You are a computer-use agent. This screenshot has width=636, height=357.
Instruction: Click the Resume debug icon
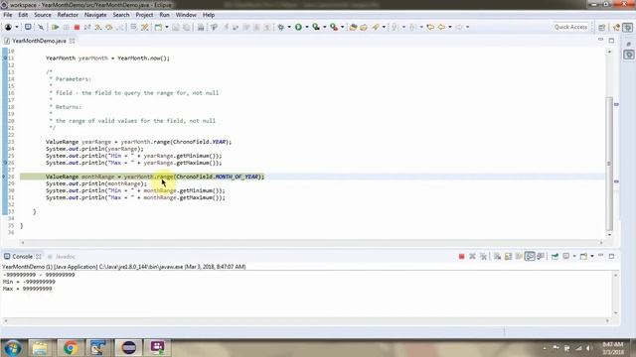click(55, 27)
